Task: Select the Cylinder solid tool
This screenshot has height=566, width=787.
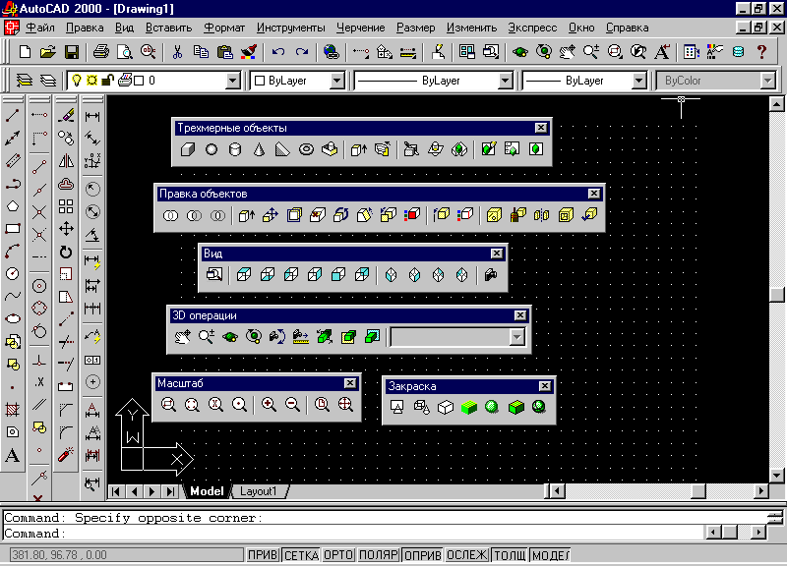Action: pos(235,149)
